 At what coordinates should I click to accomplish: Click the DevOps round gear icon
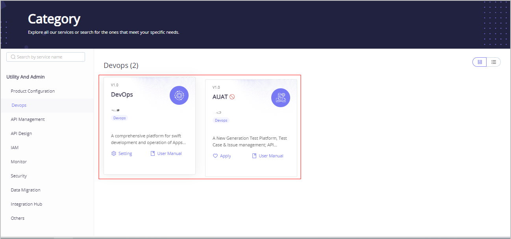pyautogui.click(x=179, y=95)
